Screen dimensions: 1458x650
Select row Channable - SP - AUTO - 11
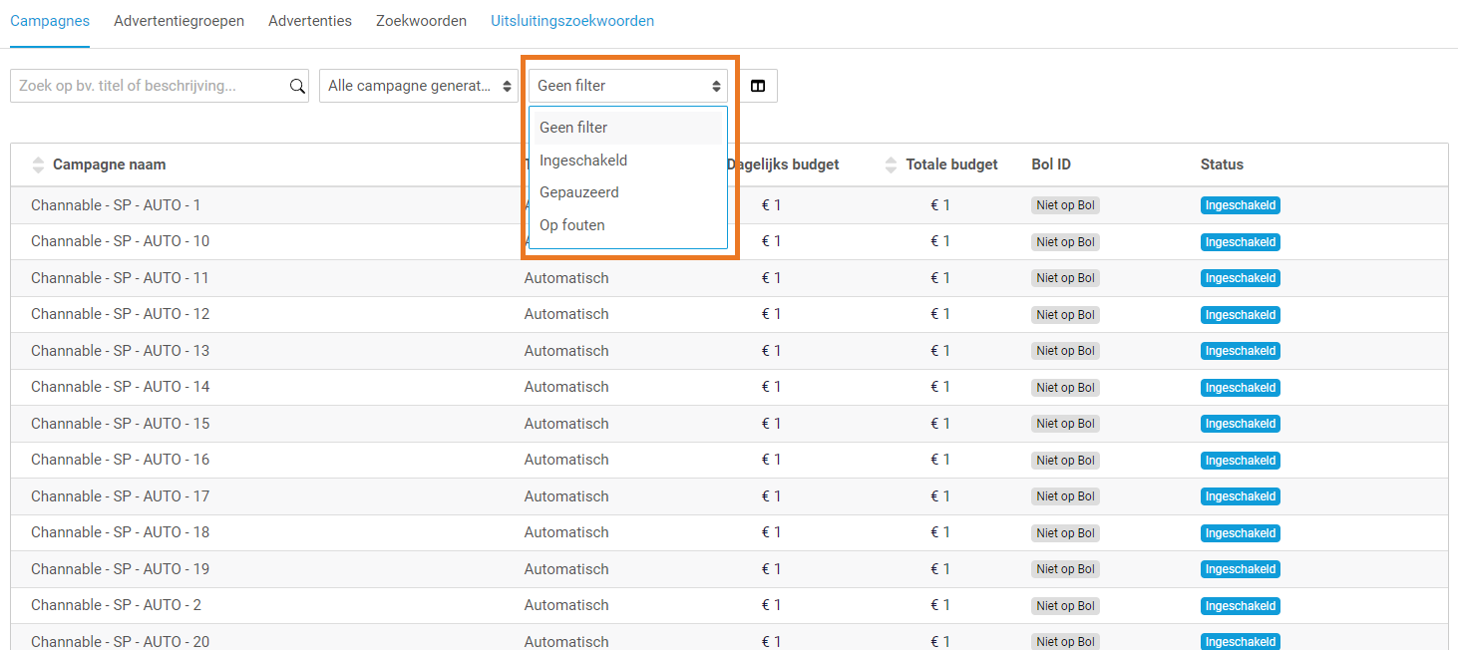pos(729,278)
